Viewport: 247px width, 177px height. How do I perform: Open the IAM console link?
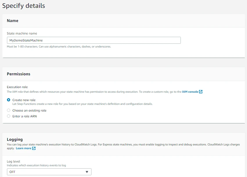click(x=190, y=92)
